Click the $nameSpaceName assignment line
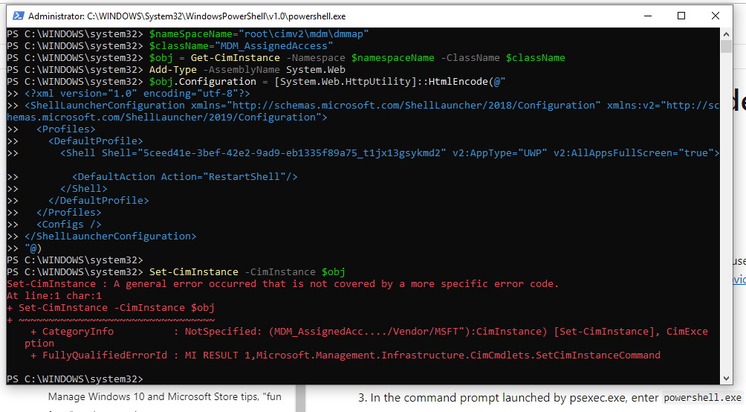The width and height of the screenshot is (746, 412). [259, 34]
